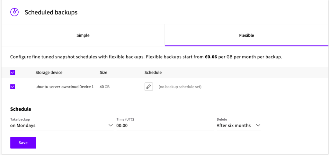Click the '(no backup schedule set)' text

180,87
